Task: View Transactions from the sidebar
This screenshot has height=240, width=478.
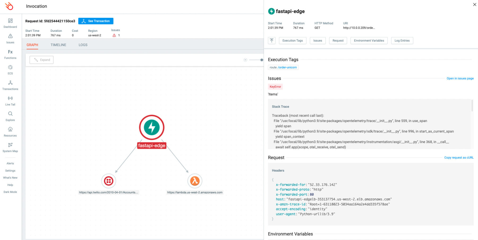Action: point(10,85)
